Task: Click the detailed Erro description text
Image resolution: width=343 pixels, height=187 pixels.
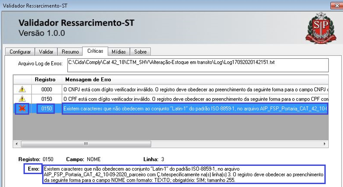Action: [184, 174]
